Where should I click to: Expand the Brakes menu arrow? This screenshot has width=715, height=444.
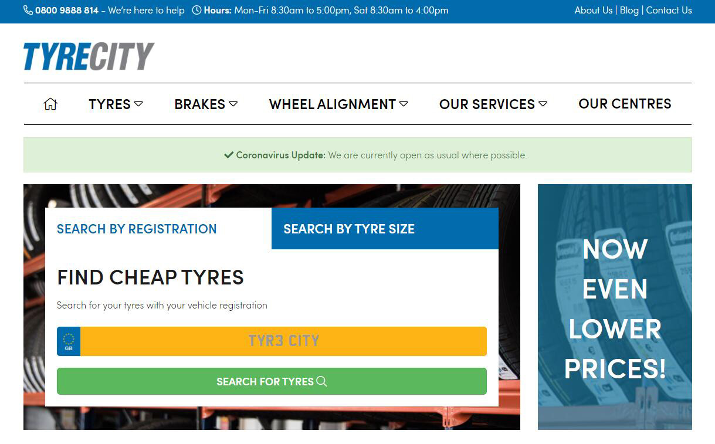pos(233,104)
